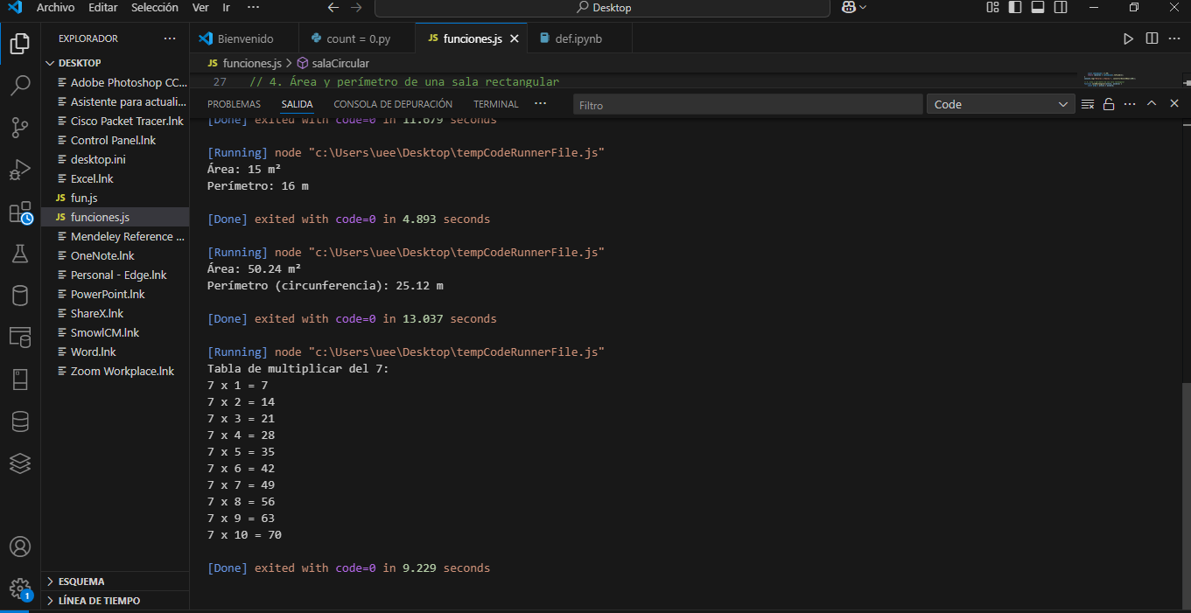1191x613 pixels.
Task: Open the layers stack activity icon
Action: click(x=19, y=463)
